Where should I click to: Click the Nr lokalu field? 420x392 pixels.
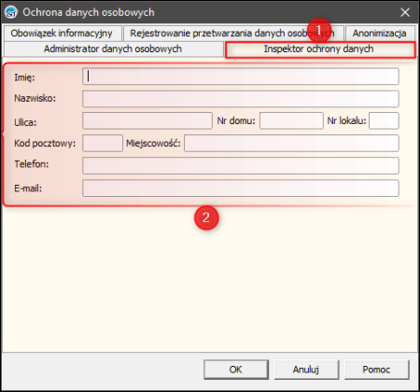[x=384, y=120]
